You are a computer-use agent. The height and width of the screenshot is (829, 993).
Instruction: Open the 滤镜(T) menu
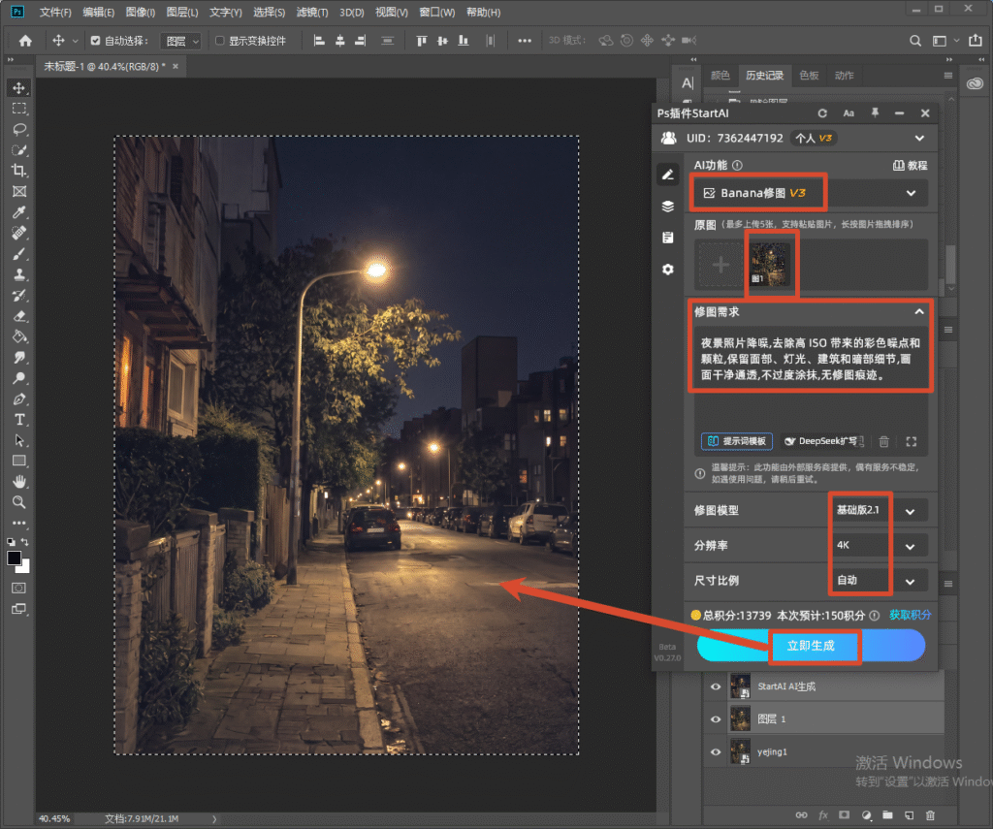coord(312,12)
